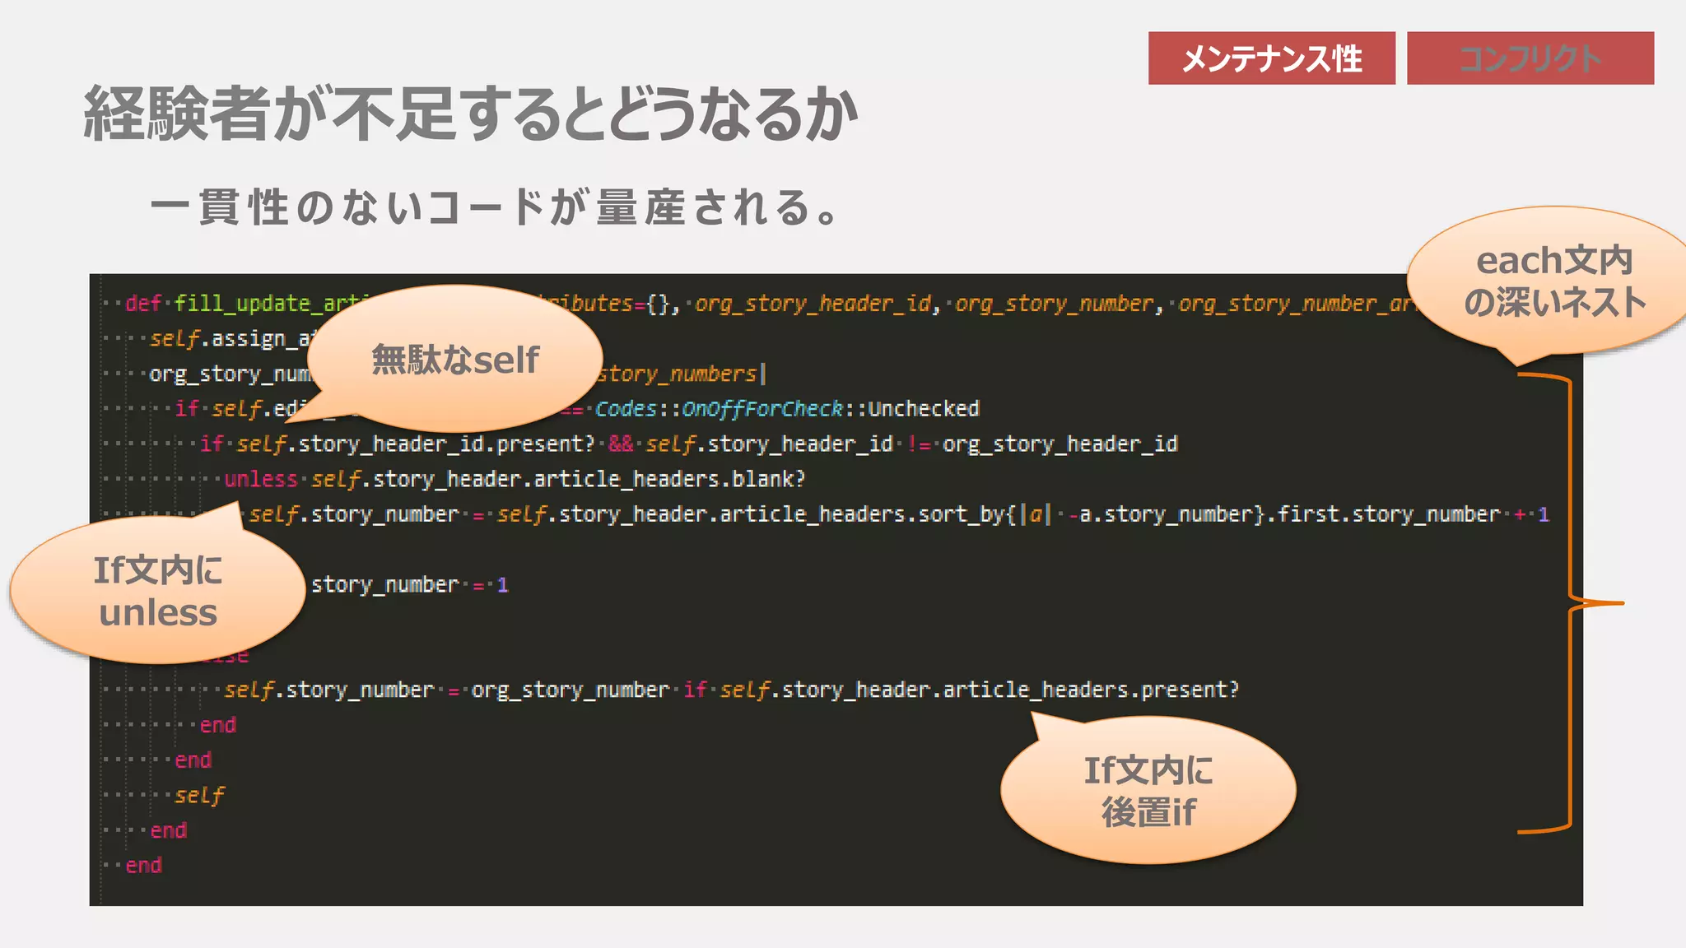Click the 無駄なself callout bubble
Screen dimensions: 1686x948
[x=455, y=360]
